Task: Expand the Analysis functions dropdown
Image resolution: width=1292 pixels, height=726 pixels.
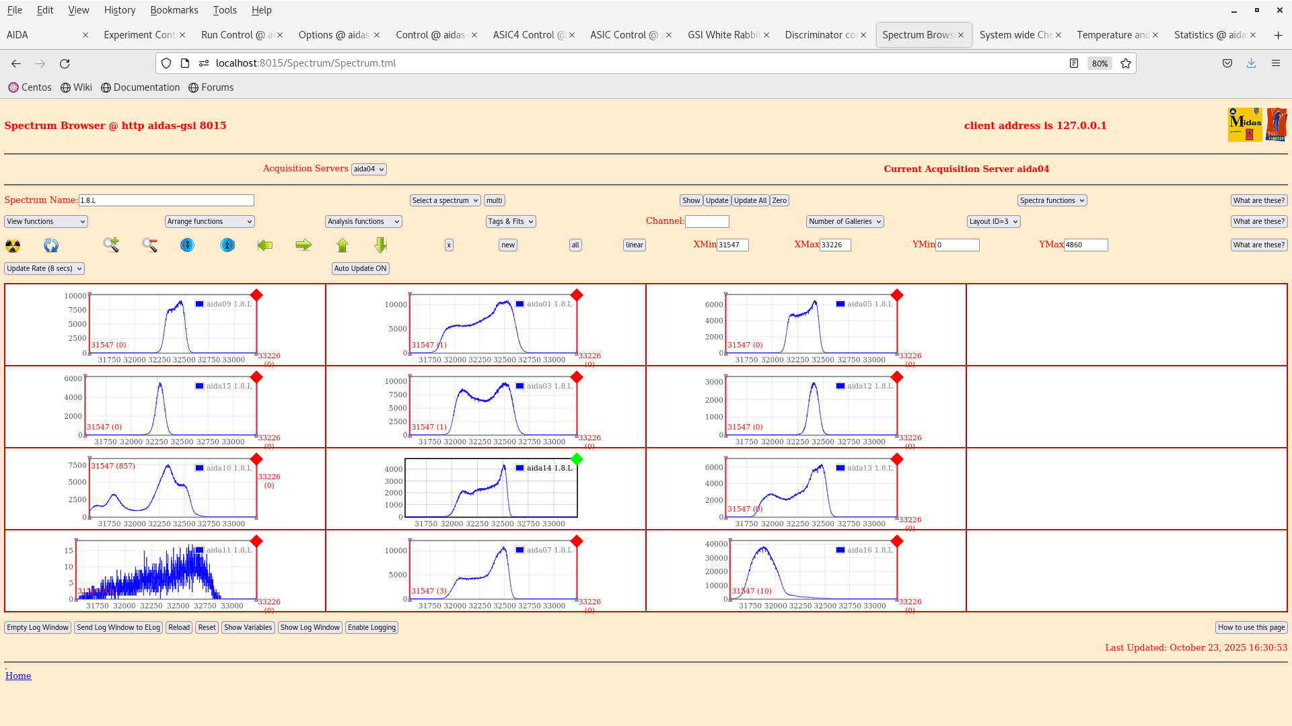Action: 363,221
